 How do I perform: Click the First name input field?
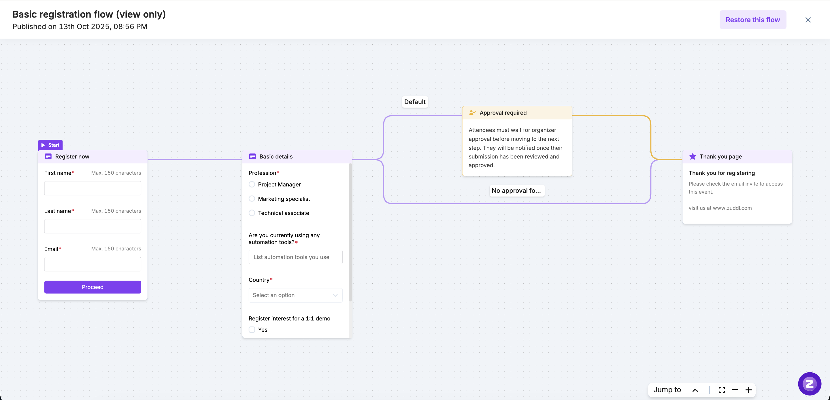click(93, 188)
